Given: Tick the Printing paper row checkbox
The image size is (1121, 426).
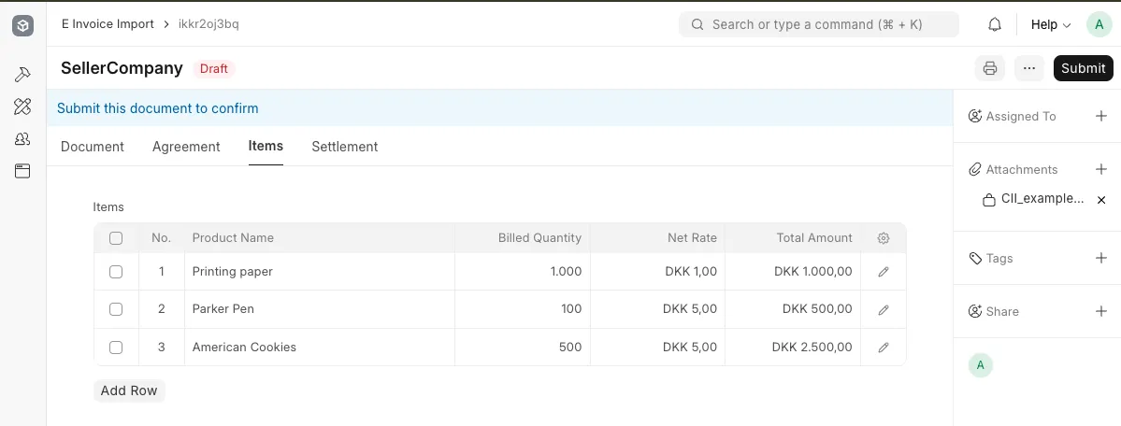Looking at the screenshot, I should 116,272.
